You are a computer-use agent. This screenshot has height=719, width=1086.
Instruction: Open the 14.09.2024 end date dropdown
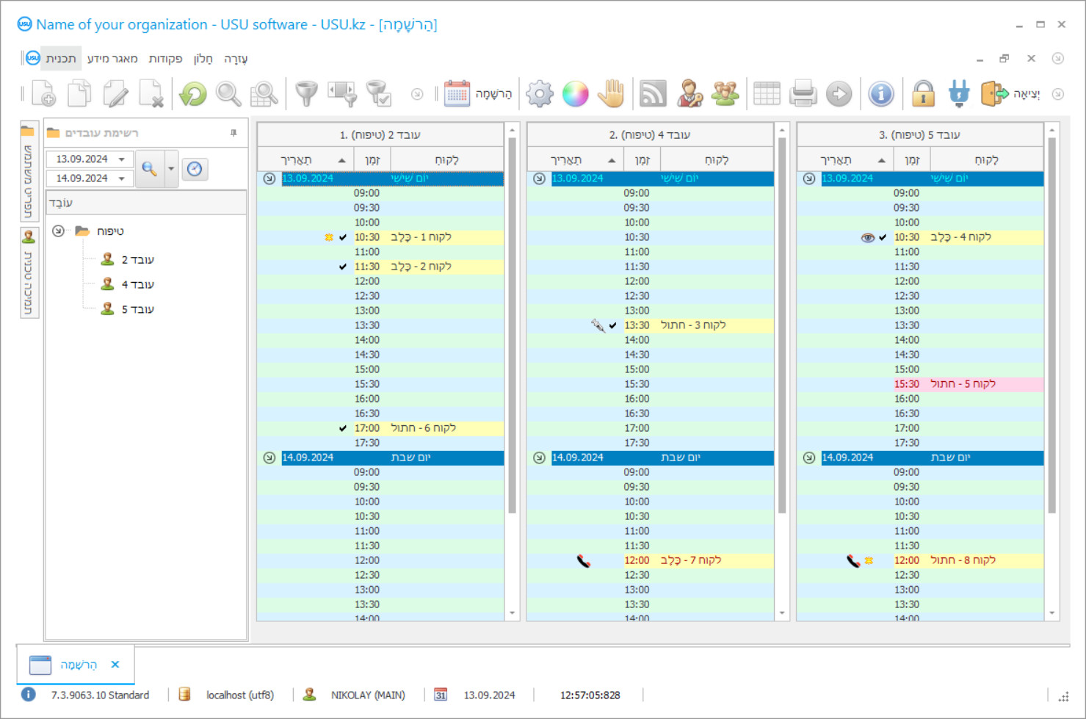click(122, 178)
